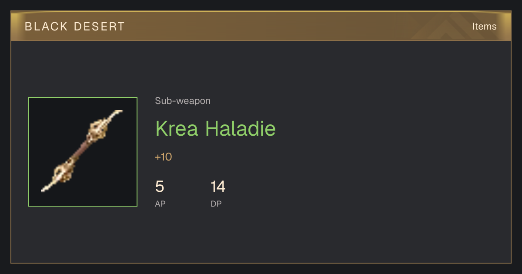Click the Sub-weapon category label

183,101
